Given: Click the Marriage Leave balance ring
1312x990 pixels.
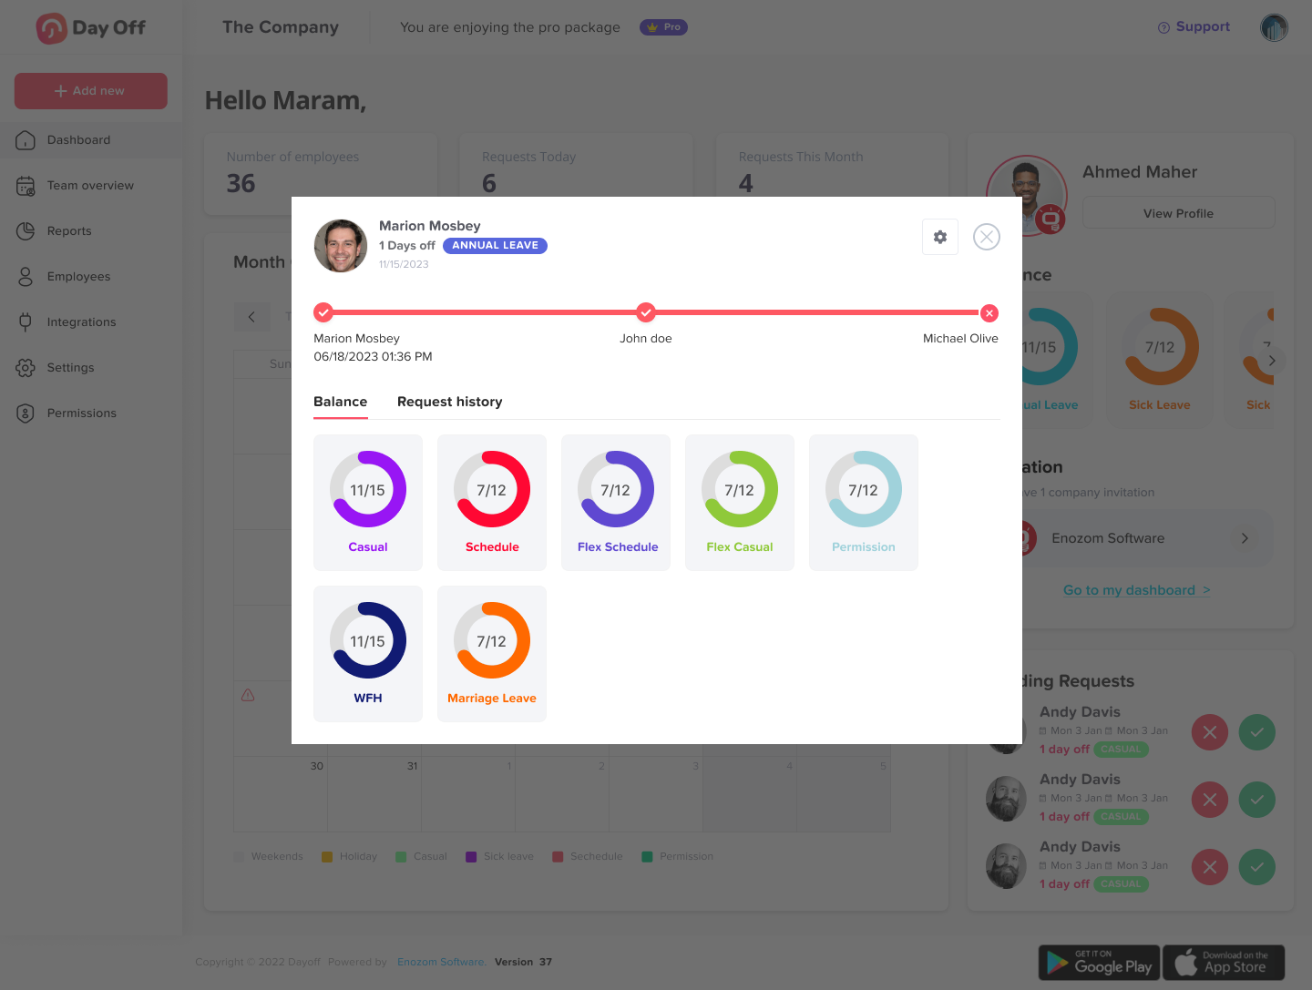Looking at the screenshot, I should click(x=492, y=640).
